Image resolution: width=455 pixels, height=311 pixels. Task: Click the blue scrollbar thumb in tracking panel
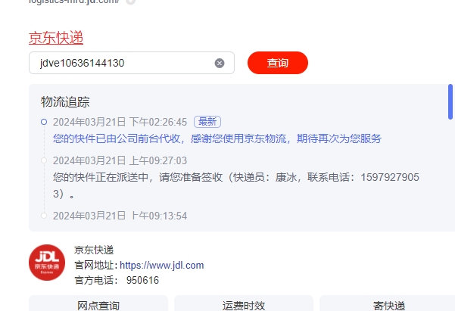click(450, 102)
